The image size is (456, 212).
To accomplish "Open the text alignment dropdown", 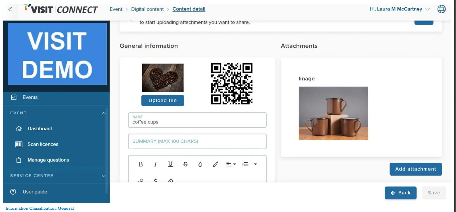I will pyautogui.click(x=231, y=164).
